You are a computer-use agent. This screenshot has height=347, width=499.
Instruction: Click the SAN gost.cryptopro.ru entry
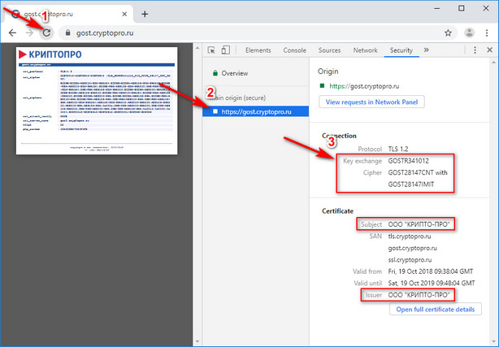[412, 248]
